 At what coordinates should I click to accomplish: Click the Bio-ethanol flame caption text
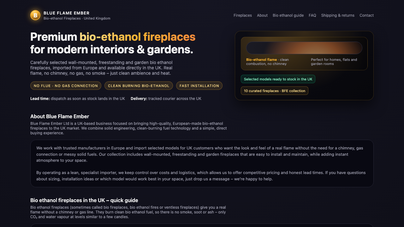pos(267,61)
